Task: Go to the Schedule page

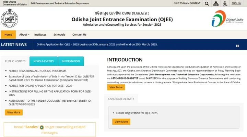Action: (59, 35)
